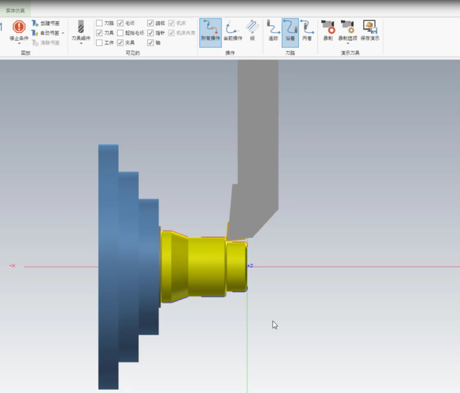Screen dimensions: 460x393
Task: Choose the 两者 both toolpath mode
Action: coord(307,31)
